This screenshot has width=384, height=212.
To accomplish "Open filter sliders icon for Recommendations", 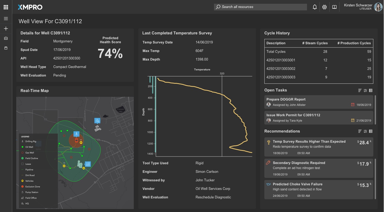I will click(x=365, y=131).
